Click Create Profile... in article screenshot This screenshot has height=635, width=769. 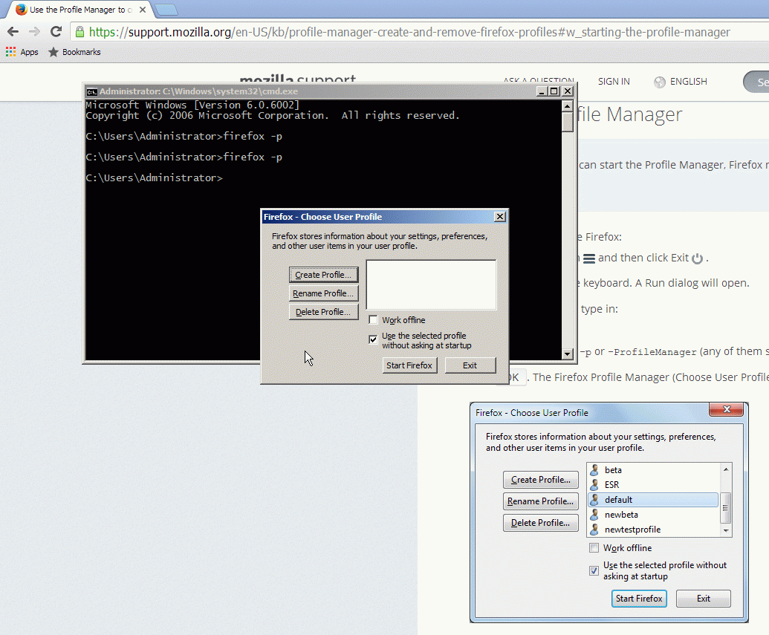[540, 480]
